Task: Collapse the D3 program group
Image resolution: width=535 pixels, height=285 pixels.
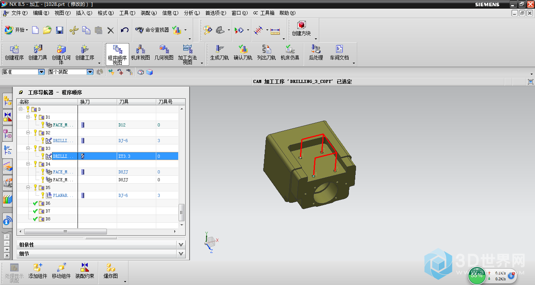Action: 28,148
